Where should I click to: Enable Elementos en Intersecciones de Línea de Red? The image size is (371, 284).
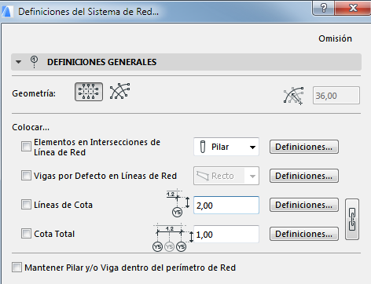tap(26, 147)
